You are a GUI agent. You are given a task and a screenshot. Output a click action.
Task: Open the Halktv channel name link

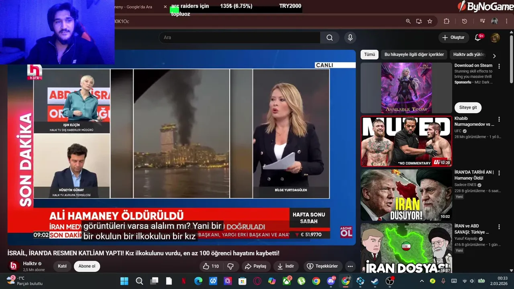30,264
